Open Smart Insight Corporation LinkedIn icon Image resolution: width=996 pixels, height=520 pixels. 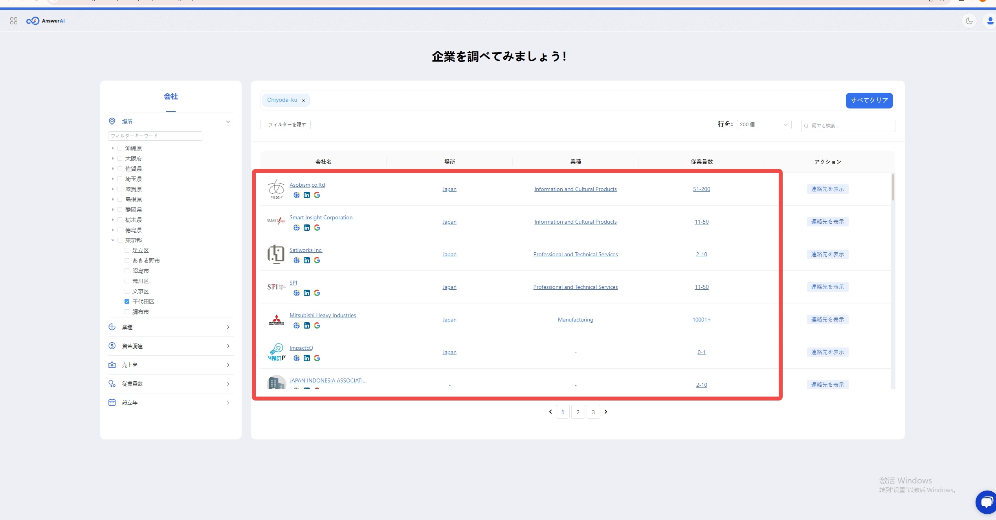[x=307, y=228]
